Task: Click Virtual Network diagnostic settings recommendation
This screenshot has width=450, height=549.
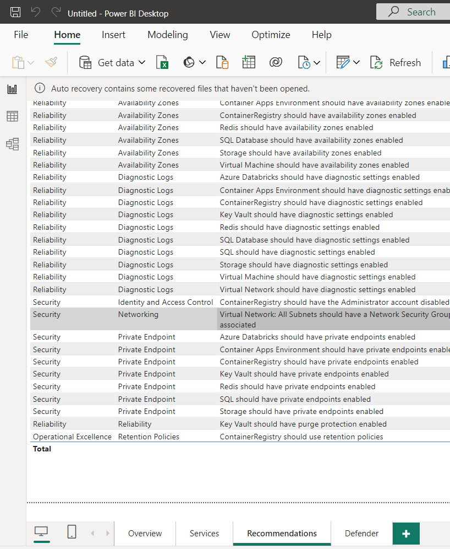Action: tap(317, 289)
